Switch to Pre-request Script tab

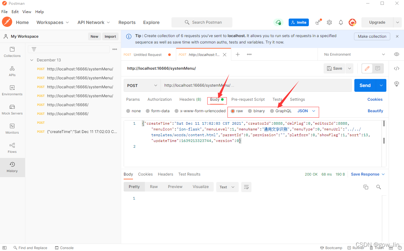(x=248, y=99)
